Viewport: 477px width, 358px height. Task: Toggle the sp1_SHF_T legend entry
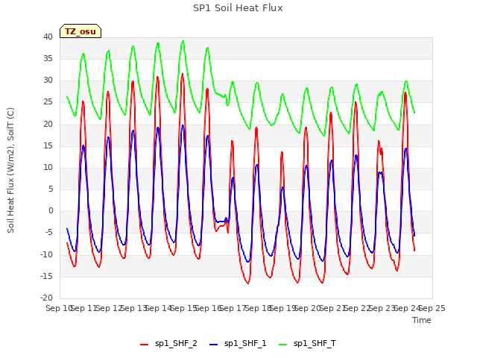(x=307, y=343)
